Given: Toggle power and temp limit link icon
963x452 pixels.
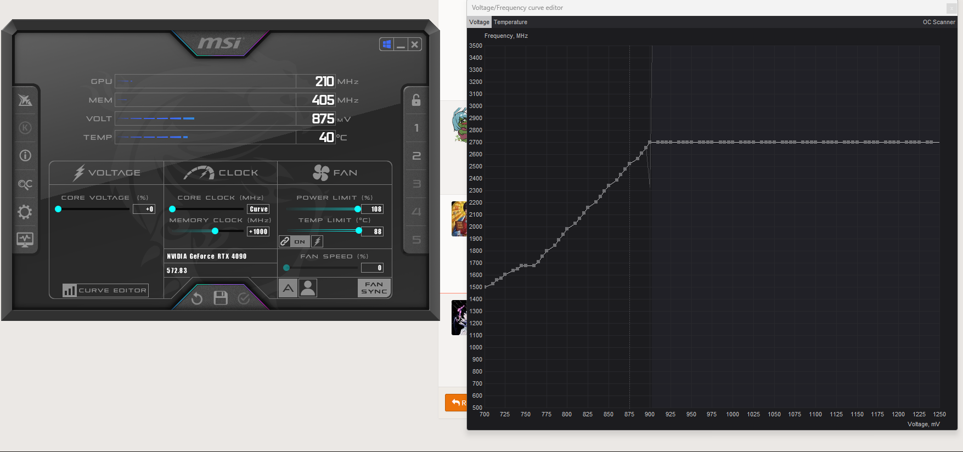Looking at the screenshot, I should coord(285,241).
